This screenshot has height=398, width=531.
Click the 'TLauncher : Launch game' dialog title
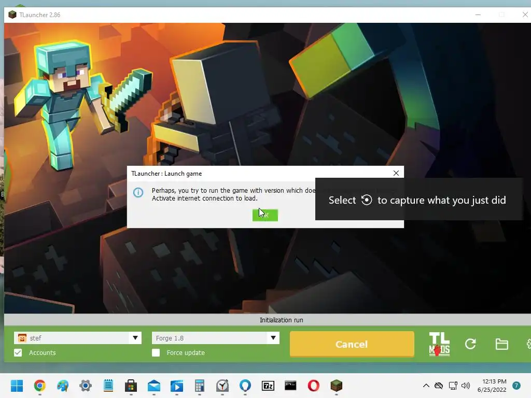point(166,174)
